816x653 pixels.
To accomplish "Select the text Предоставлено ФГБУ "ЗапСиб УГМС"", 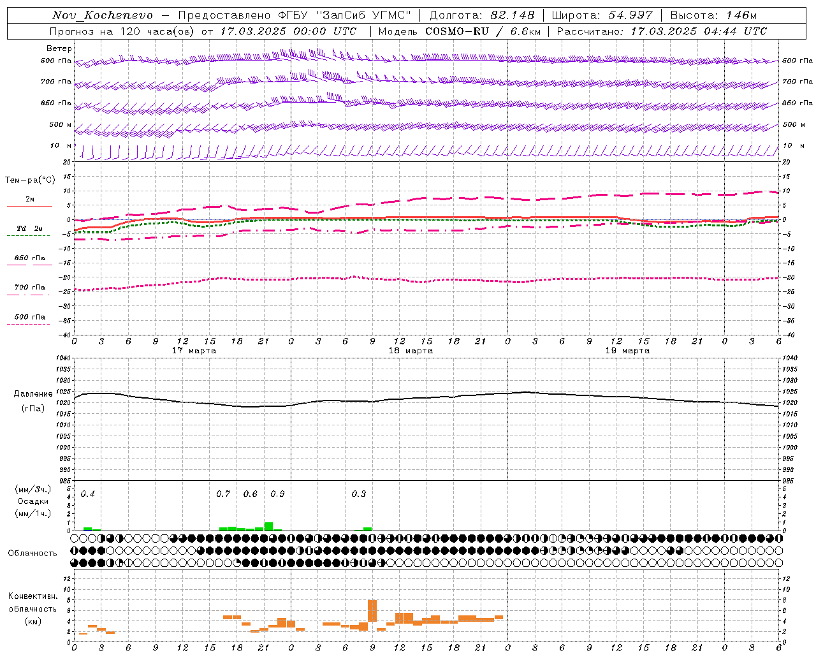I will tap(295, 15).
